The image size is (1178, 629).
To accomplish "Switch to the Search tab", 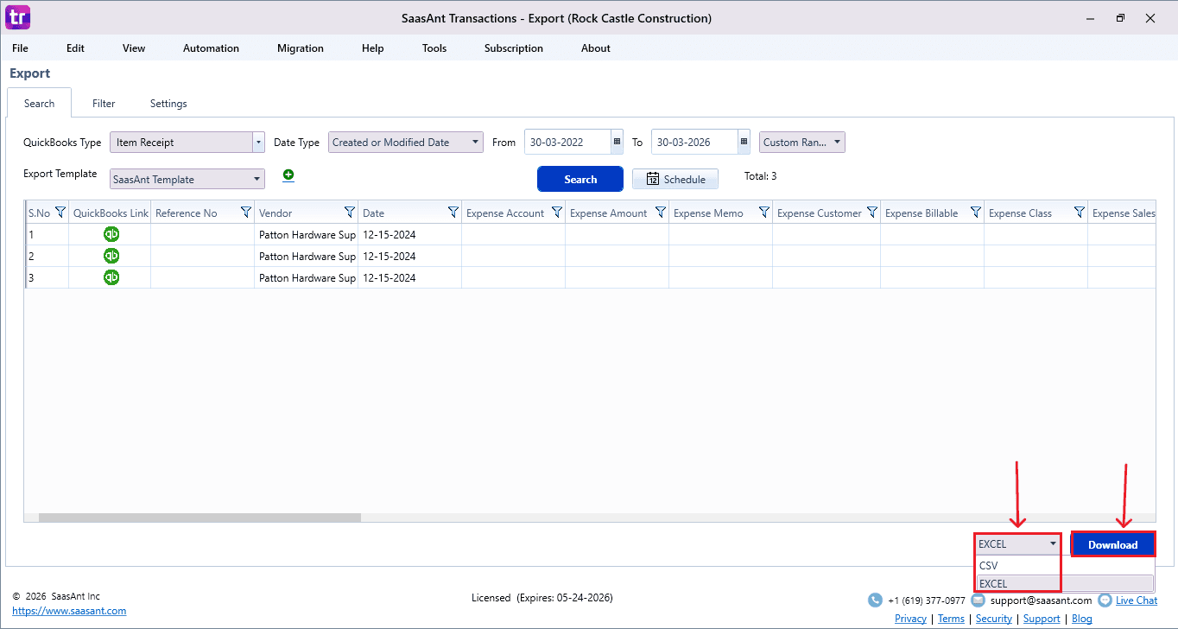I will 40,103.
